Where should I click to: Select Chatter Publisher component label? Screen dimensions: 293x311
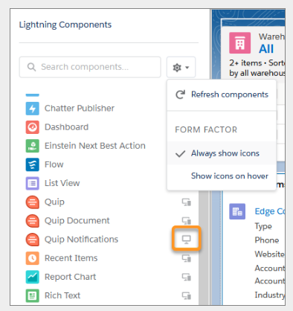(x=80, y=108)
